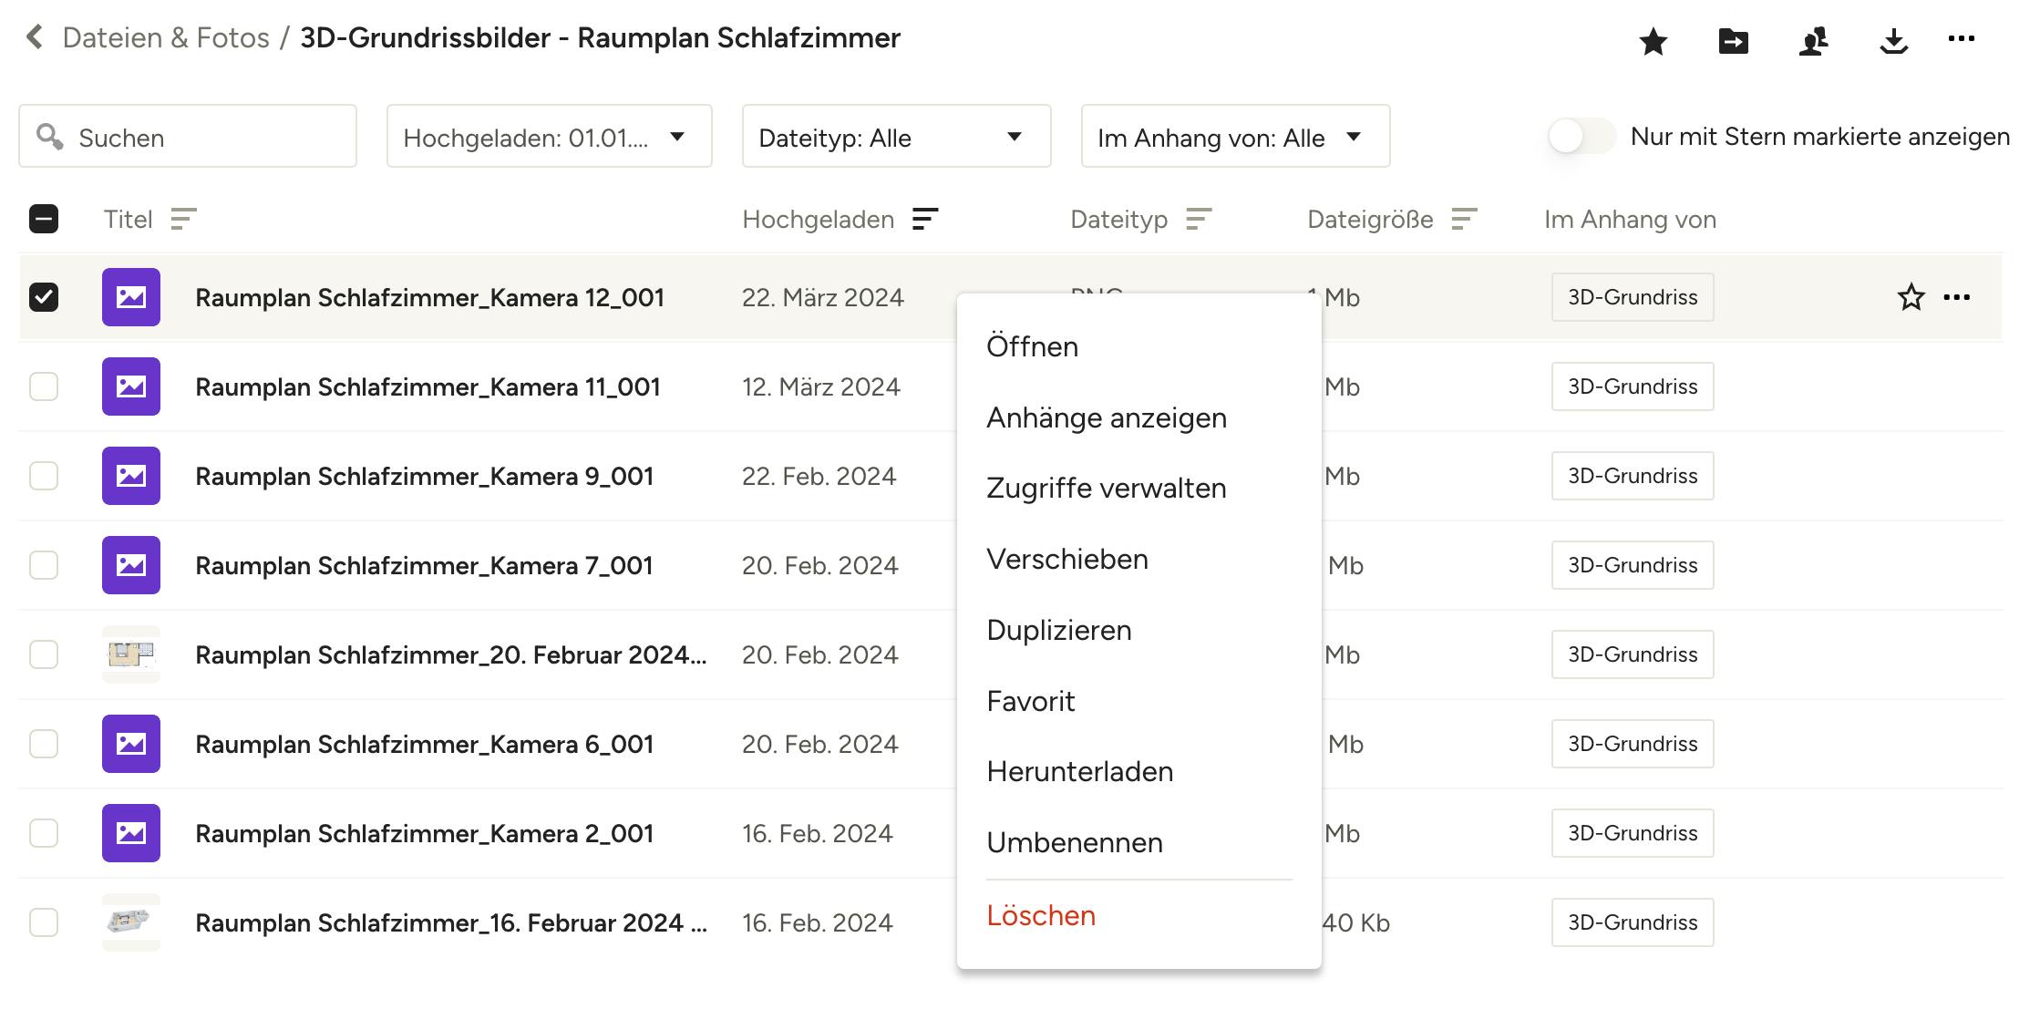The image size is (2040, 1030).
Task: Check the Kamera 7_001 checkbox
Action: [44, 565]
